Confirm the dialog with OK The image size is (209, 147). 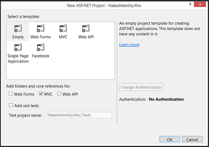coord(170,139)
